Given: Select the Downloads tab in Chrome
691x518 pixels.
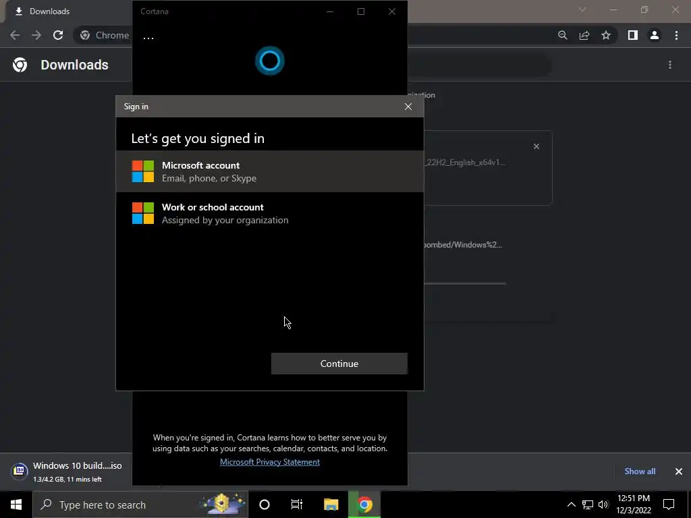Looking at the screenshot, I should 68,11.
